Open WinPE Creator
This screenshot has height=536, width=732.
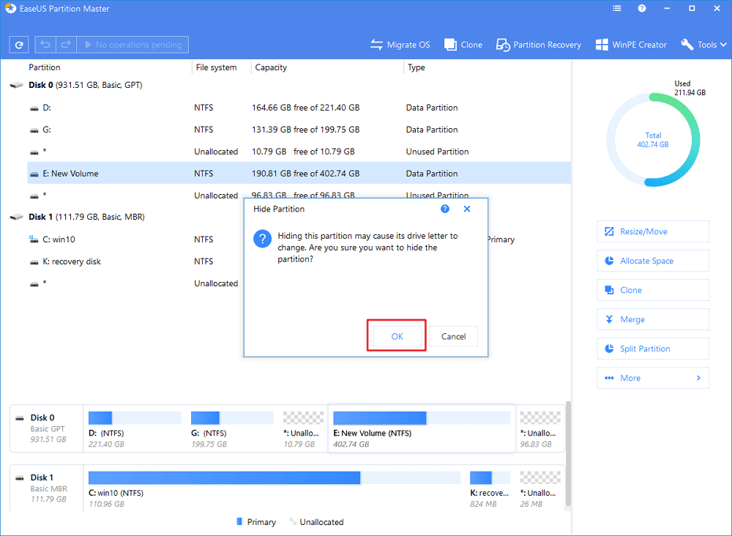[631, 45]
